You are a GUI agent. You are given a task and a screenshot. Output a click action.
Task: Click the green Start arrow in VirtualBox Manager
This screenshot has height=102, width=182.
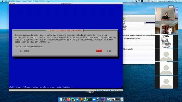click(x=124, y=18)
